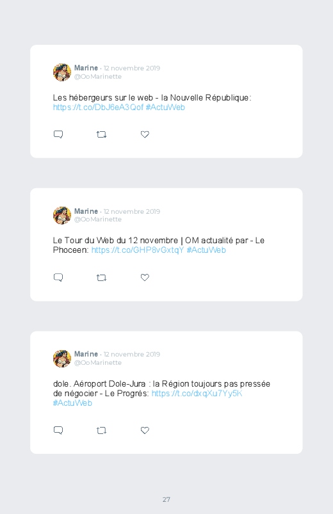Open Marine's avatar in the third tweet

(x=62, y=358)
